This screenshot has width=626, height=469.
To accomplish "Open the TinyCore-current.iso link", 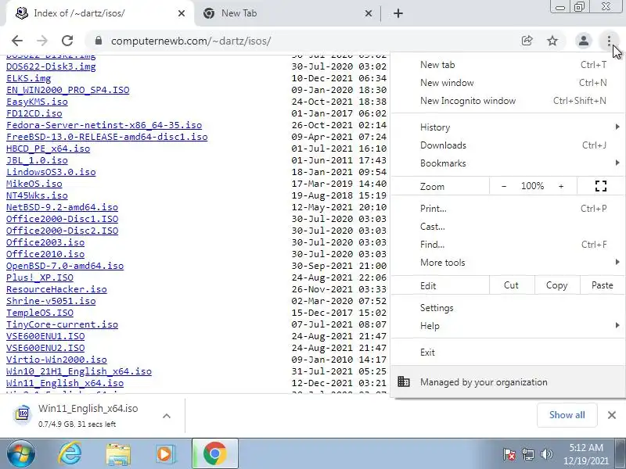I will [x=63, y=324].
